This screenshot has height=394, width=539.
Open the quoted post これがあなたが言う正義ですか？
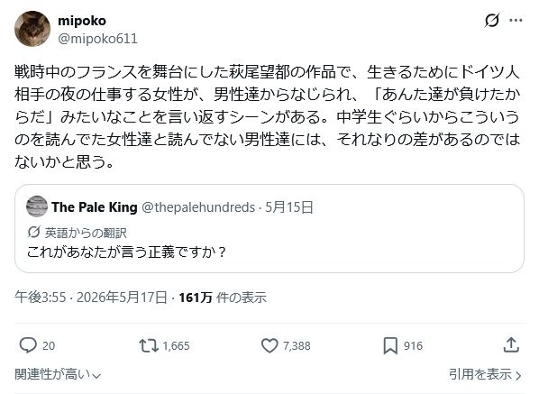(269, 229)
